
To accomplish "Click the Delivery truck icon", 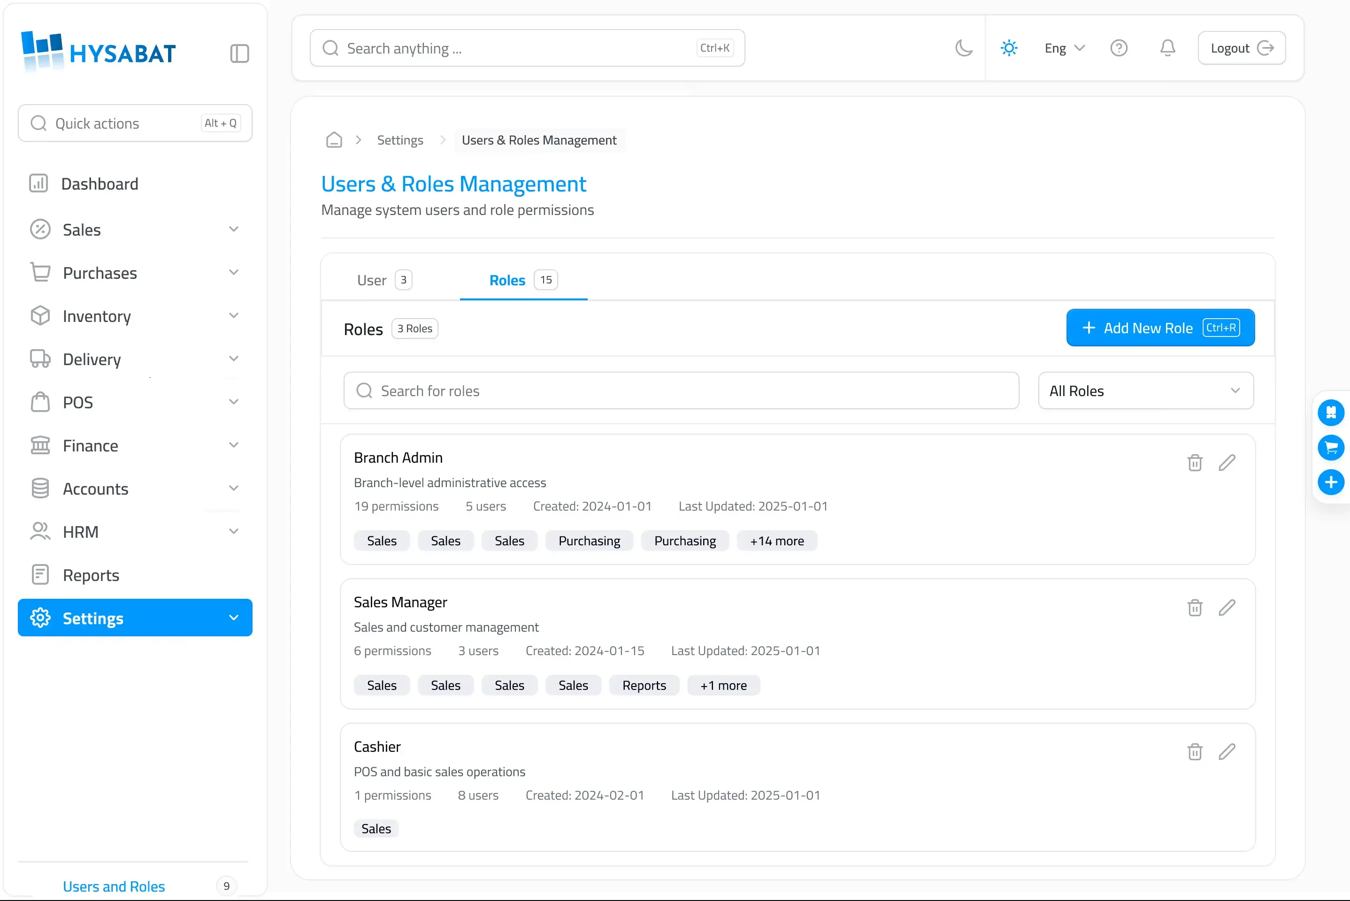I will point(40,359).
